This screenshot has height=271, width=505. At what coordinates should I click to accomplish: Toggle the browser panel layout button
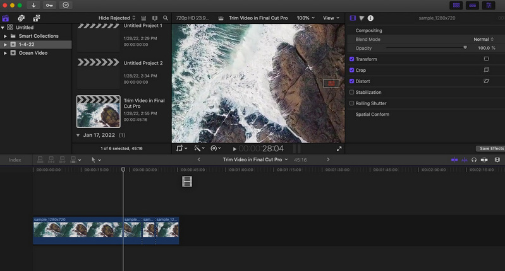pyautogui.click(x=456, y=5)
